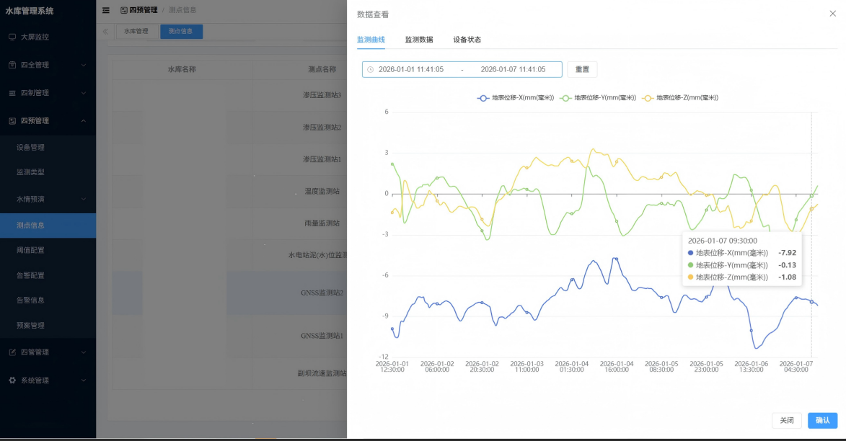
Task: Open 告警配置 in the sidebar
Action: tap(30, 275)
